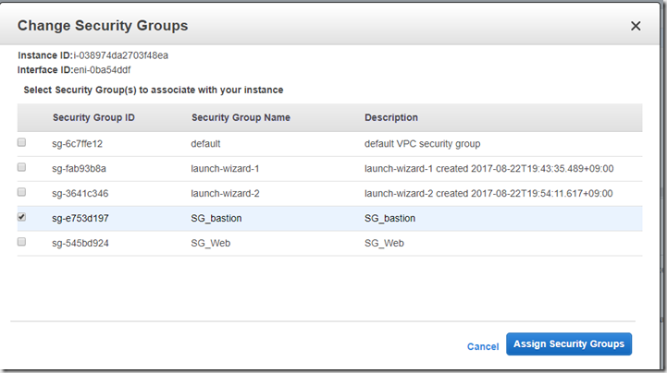Close the Change Security Groups dialog

pyautogui.click(x=636, y=26)
